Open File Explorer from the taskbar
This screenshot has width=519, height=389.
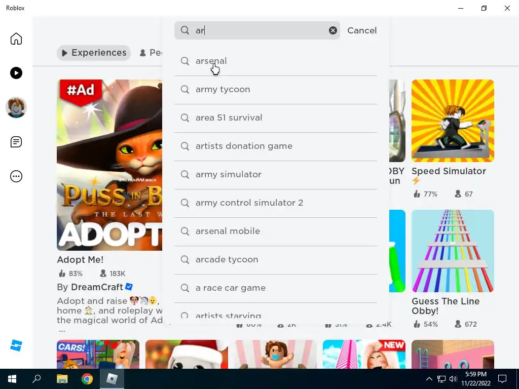62,379
